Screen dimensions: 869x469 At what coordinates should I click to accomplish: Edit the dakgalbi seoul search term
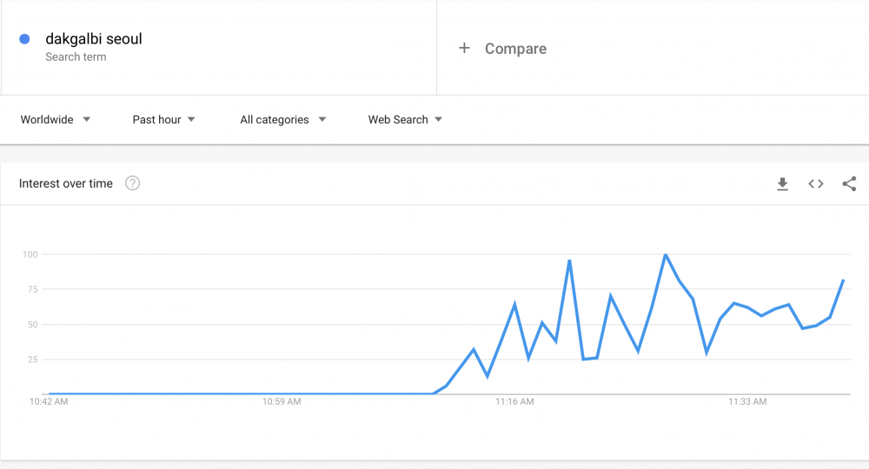pyautogui.click(x=94, y=39)
